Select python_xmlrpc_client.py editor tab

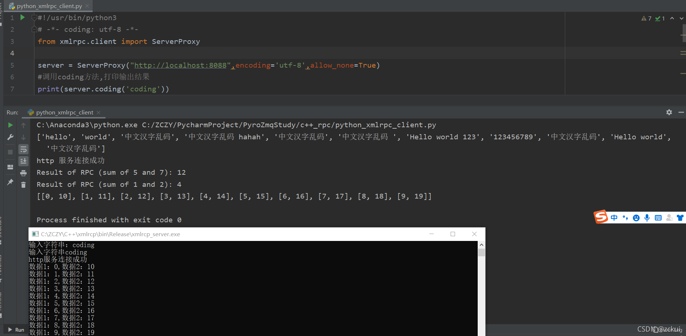[49, 6]
